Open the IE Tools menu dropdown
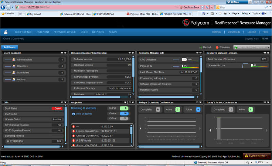This screenshot has height=166, width=272. click(x=256, y=13)
